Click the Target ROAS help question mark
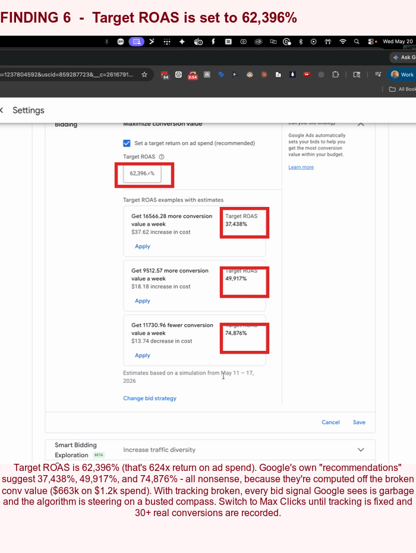 coord(162,157)
